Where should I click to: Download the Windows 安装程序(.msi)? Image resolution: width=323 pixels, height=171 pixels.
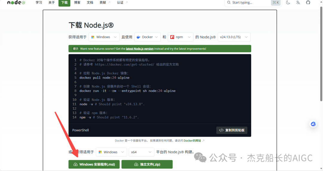94,164
